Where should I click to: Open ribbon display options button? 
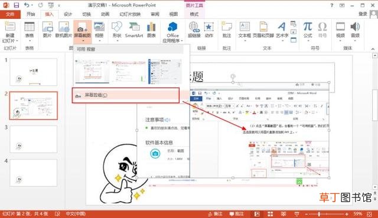click(342, 5)
